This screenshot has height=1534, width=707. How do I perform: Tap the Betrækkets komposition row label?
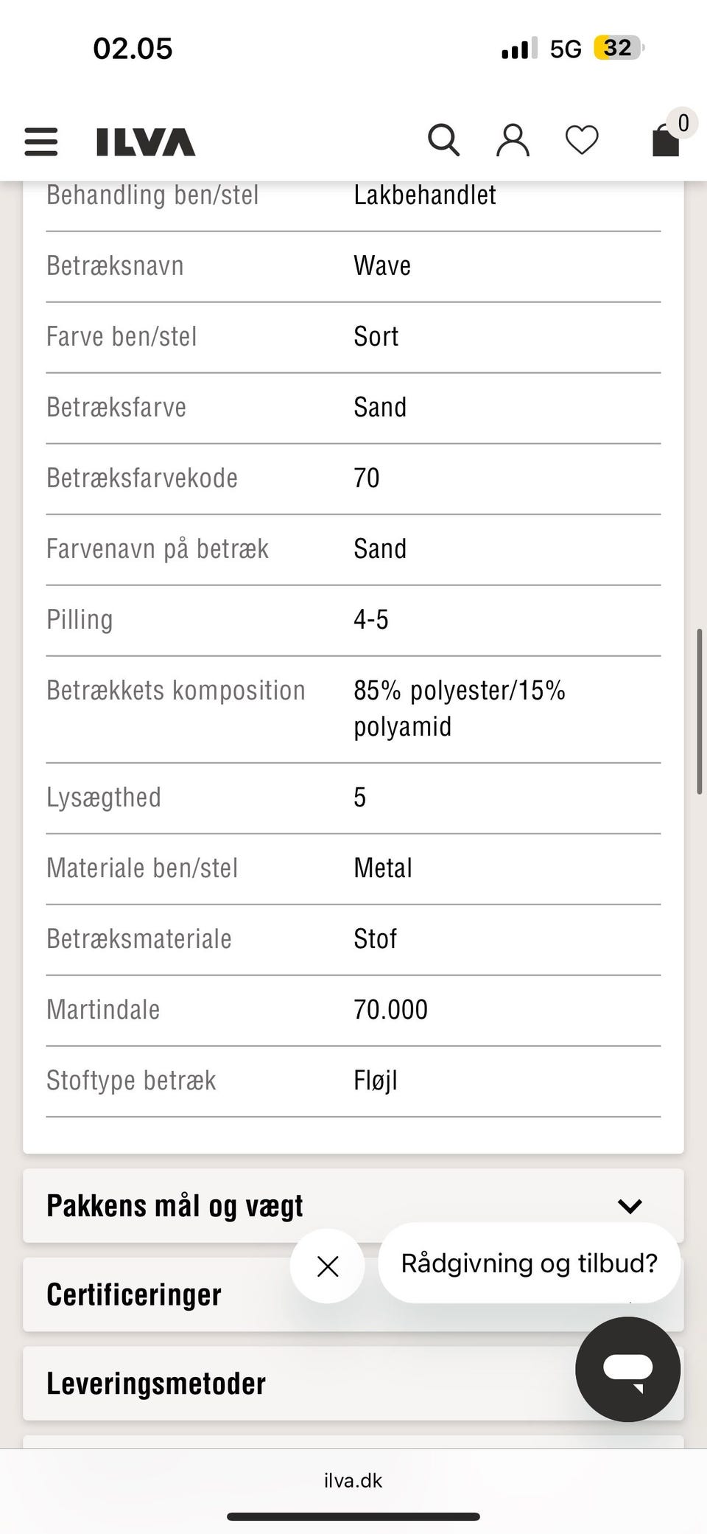pyautogui.click(x=176, y=691)
